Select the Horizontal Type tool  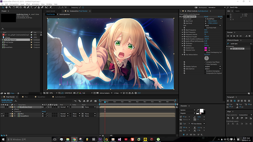[x=32, y=7]
